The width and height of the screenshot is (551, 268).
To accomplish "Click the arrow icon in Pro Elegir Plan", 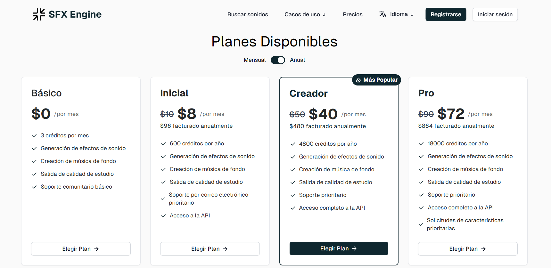I will [483, 249].
